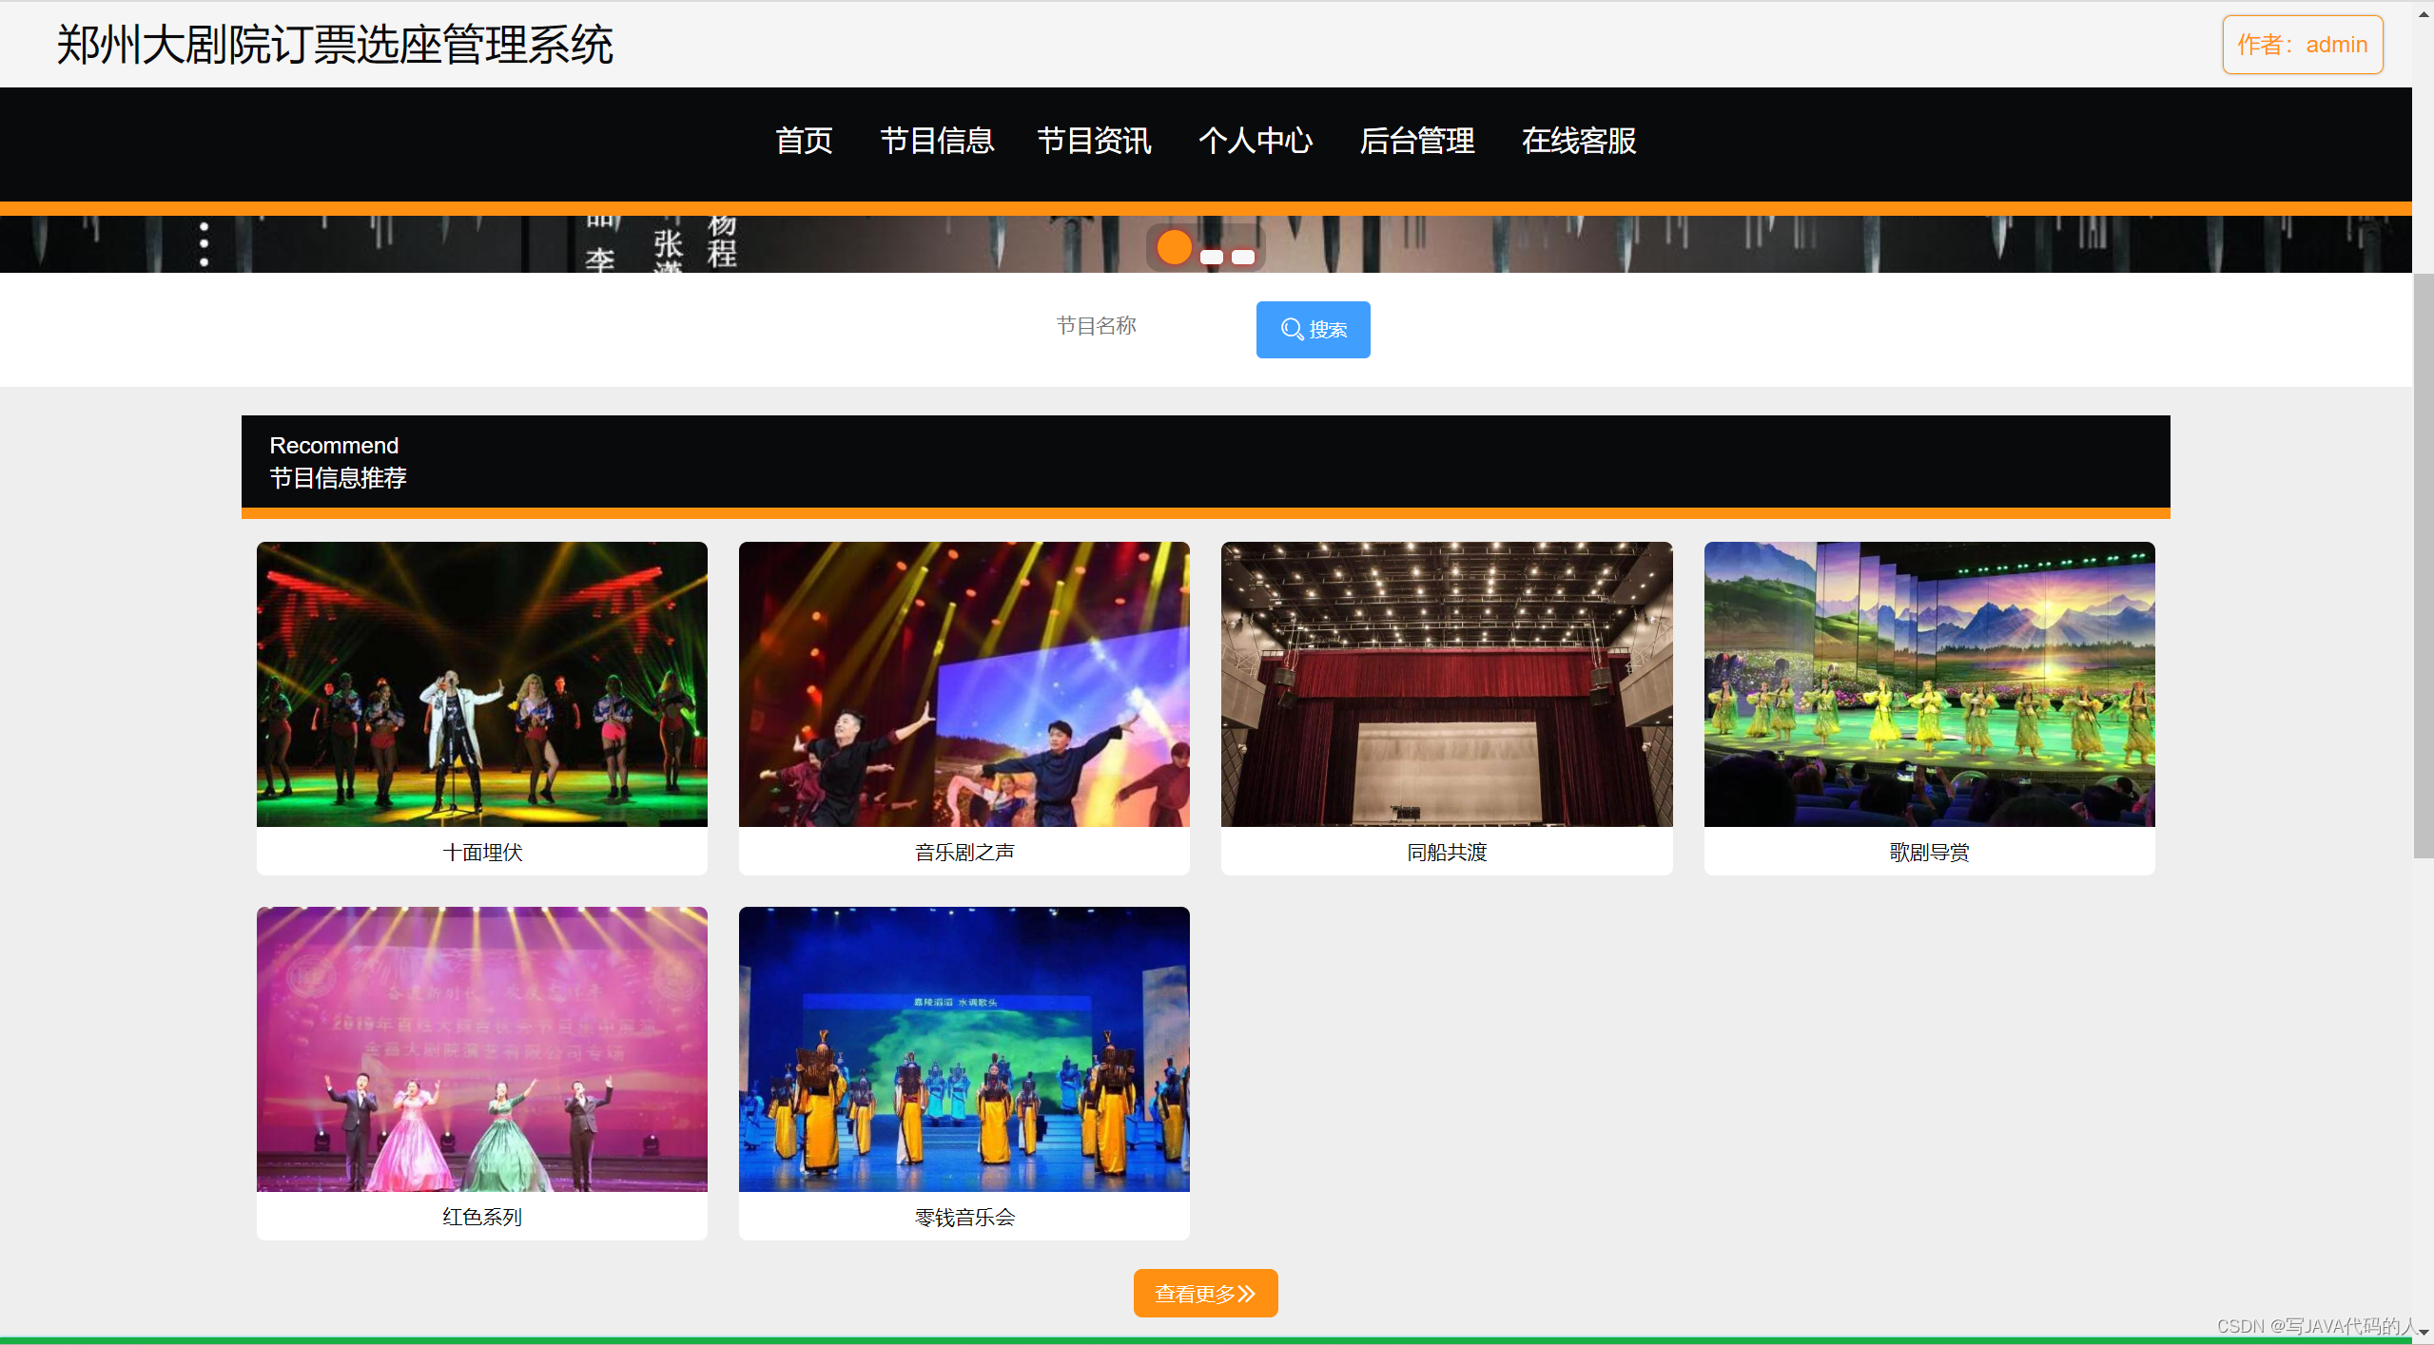Open 零钱音乐会 program image
The width and height of the screenshot is (2434, 1345).
[964, 1048]
